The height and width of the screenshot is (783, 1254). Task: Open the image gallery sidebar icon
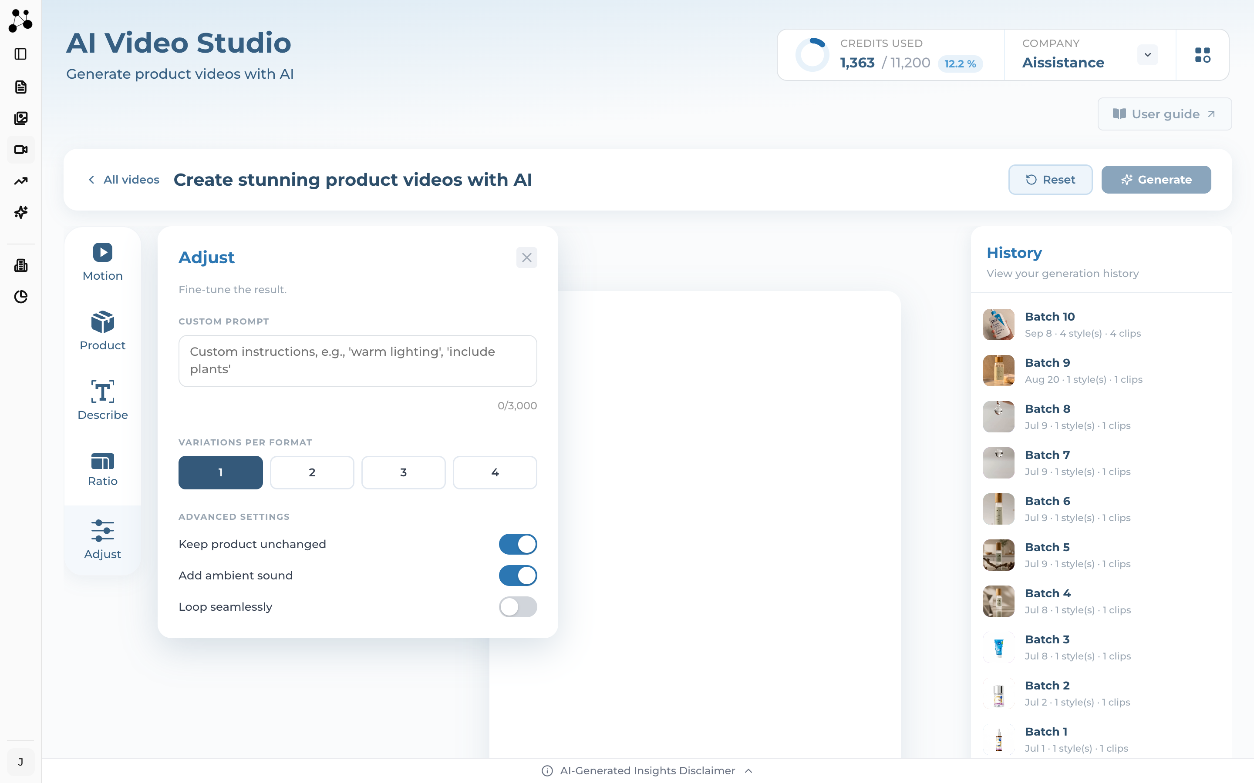pos(21,118)
